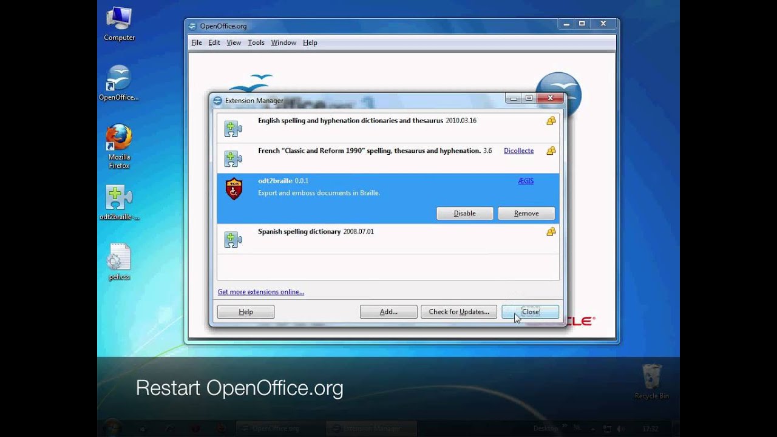Viewport: 777px width, 437px height.
Task: Open the Help menu in OpenOffice.org
Action: tap(310, 42)
